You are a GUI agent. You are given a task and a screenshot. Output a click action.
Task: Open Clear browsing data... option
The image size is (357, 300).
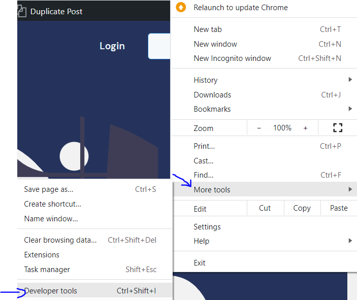(95, 240)
